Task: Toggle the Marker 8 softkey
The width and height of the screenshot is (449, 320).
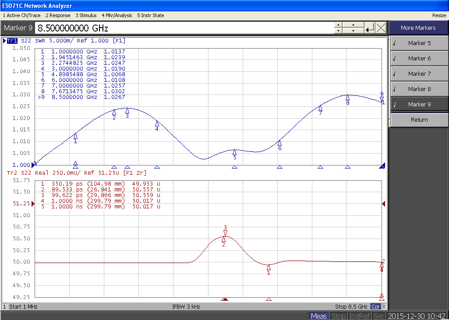Action: (419, 89)
